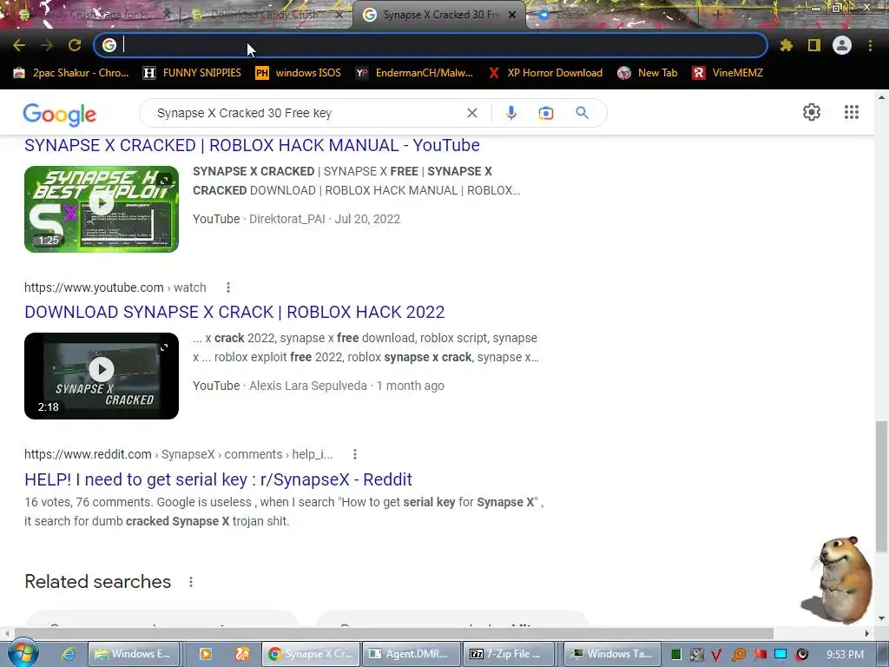Clear the search query with the X
Screen dimensions: 889x667
471,113
